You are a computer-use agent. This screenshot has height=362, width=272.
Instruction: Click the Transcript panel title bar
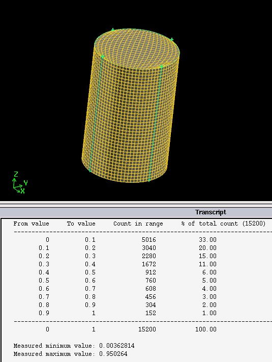(136, 212)
